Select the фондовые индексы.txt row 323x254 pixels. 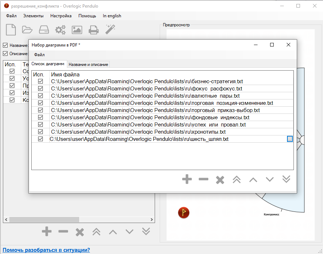coord(163,117)
